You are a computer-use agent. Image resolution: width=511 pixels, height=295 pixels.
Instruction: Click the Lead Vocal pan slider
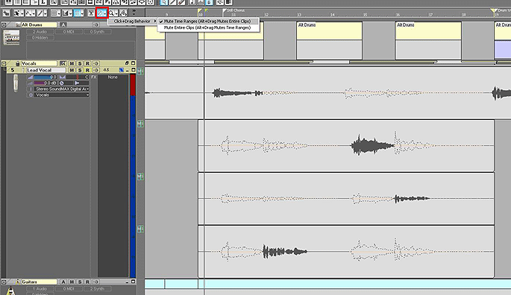pos(78,77)
